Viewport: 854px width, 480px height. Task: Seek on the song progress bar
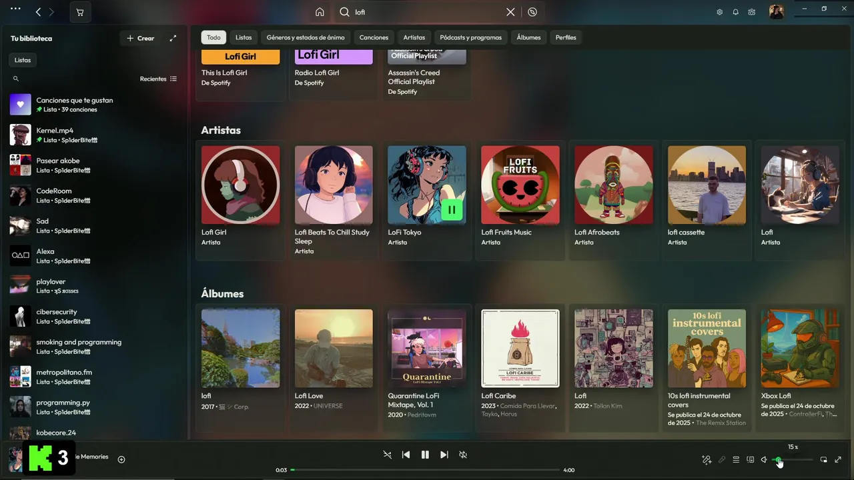point(426,470)
